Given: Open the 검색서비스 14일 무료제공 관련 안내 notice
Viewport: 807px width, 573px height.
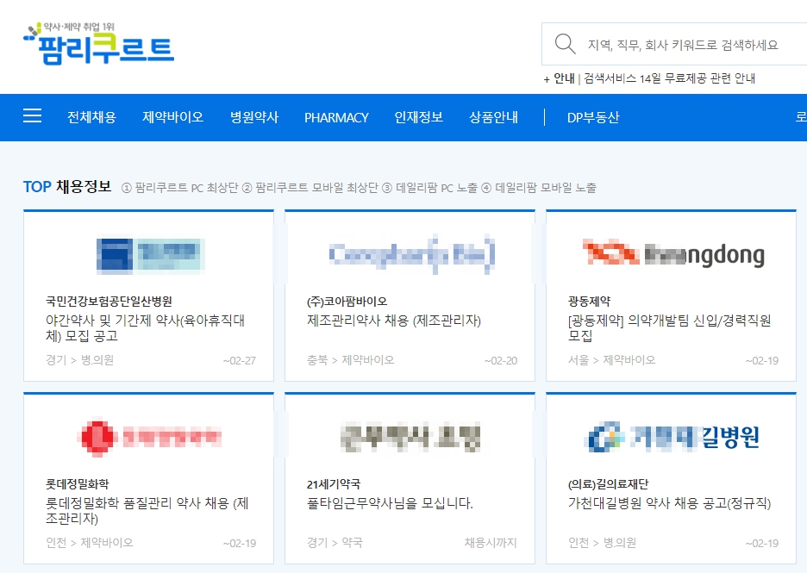Looking at the screenshot, I should (669, 78).
